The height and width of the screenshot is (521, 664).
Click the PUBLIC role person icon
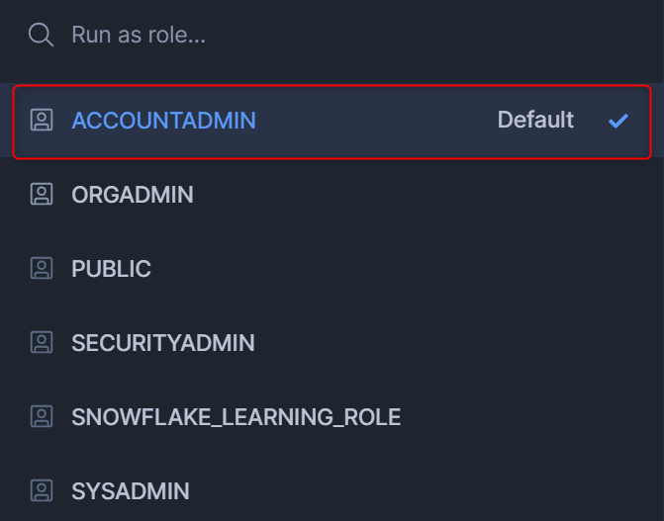[x=42, y=268]
